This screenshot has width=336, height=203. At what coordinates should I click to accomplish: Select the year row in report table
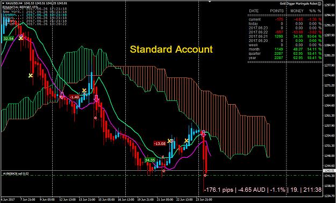point(285,58)
